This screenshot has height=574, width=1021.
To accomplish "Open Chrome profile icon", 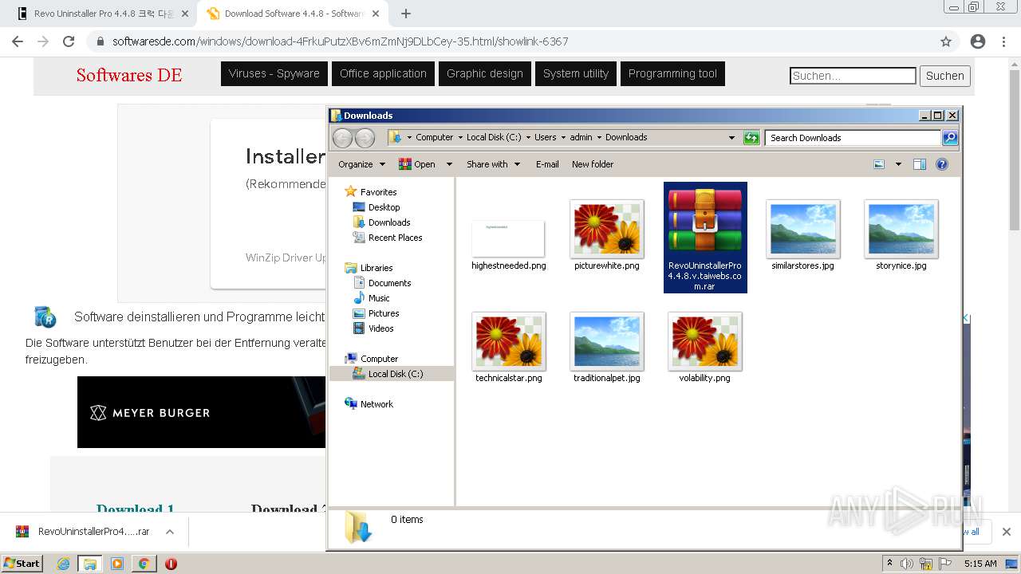I will [x=978, y=41].
